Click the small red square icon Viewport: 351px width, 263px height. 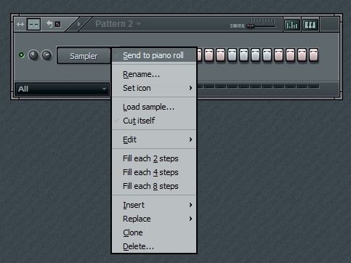(x=57, y=24)
